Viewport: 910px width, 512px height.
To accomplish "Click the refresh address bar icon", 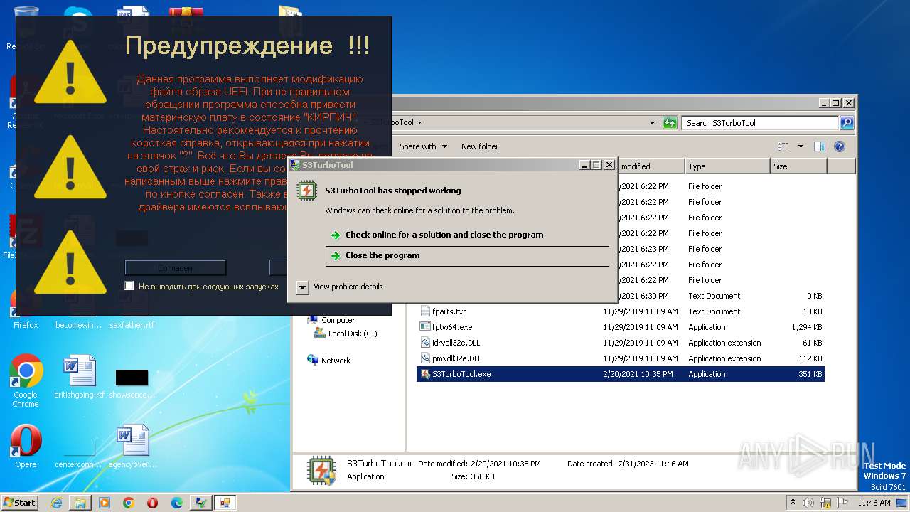I will click(x=670, y=123).
